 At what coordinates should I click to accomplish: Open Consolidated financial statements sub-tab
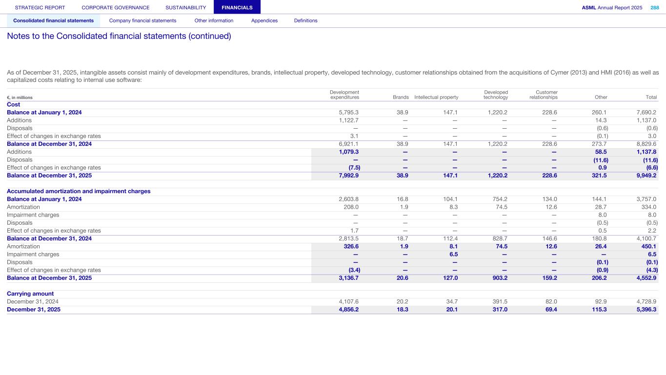tap(54, 20)
